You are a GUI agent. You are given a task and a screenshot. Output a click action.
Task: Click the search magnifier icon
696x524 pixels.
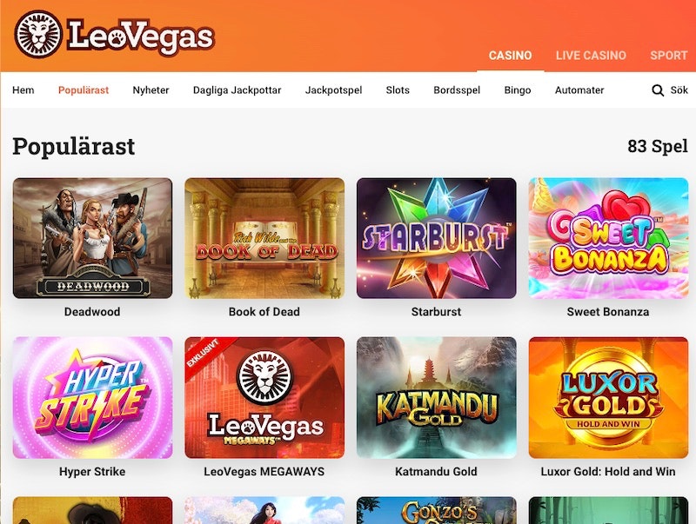658,90
